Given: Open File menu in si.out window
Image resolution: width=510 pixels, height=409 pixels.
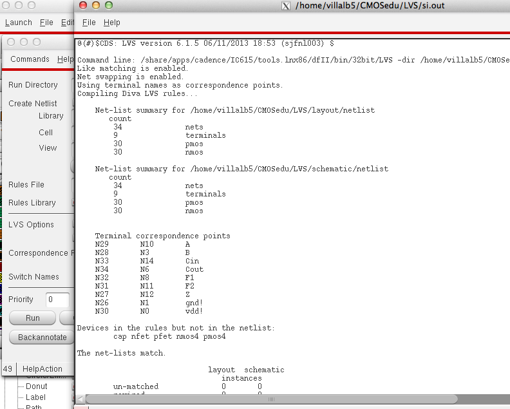Looking at the screenshot, I should click(x=89, y=23).
